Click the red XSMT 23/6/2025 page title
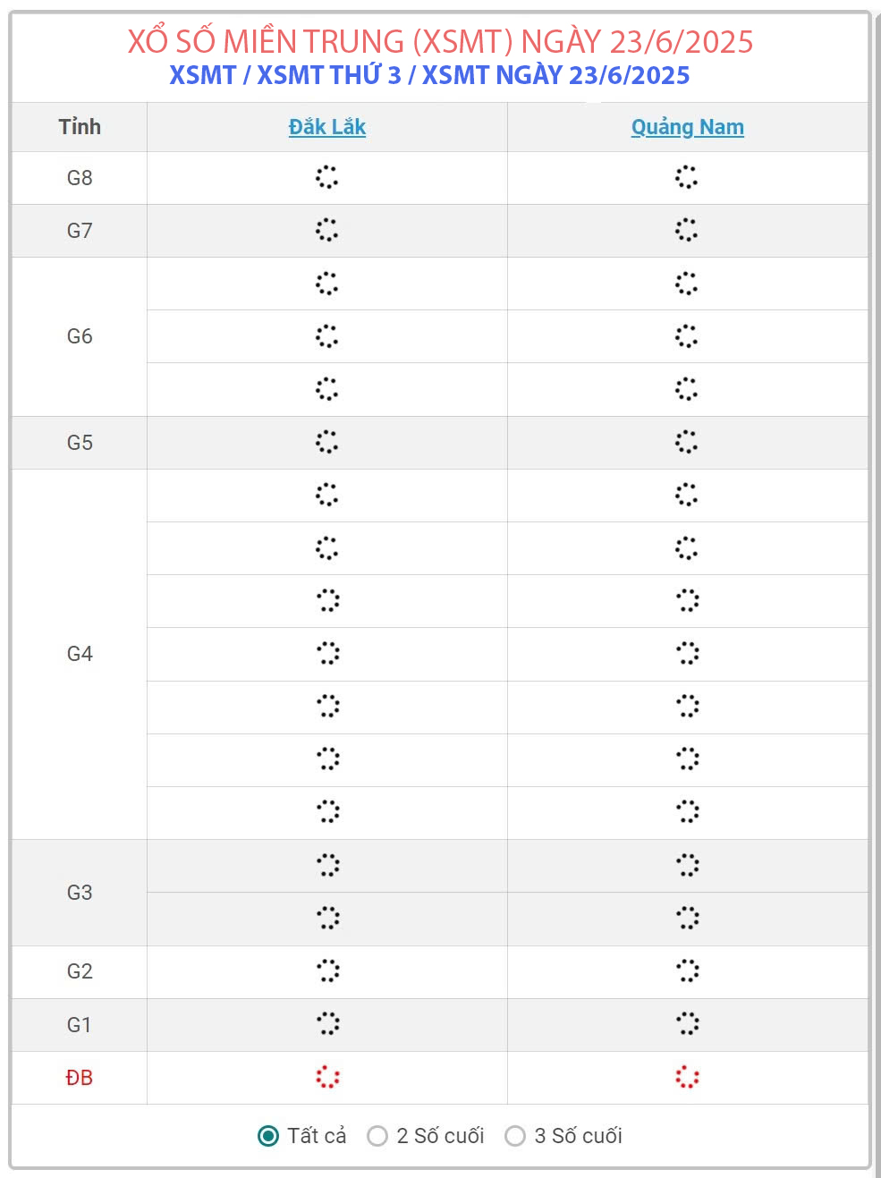881x1178 pixels. (x=440, y=41)
